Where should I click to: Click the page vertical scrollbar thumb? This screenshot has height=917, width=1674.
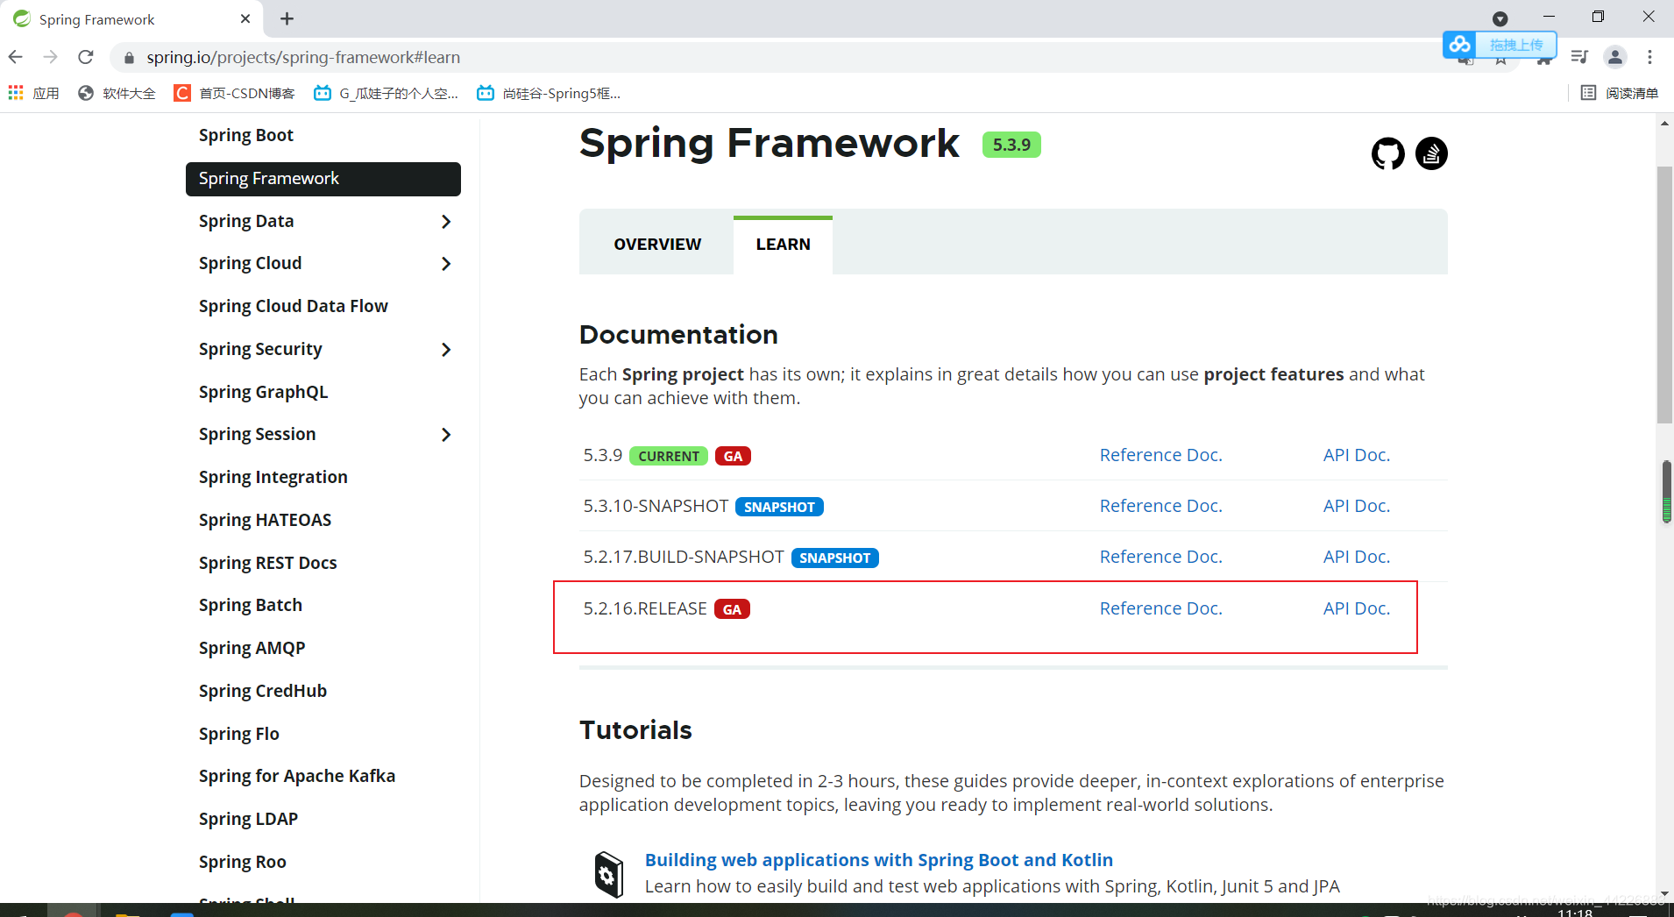click(x=1664, y=294)
